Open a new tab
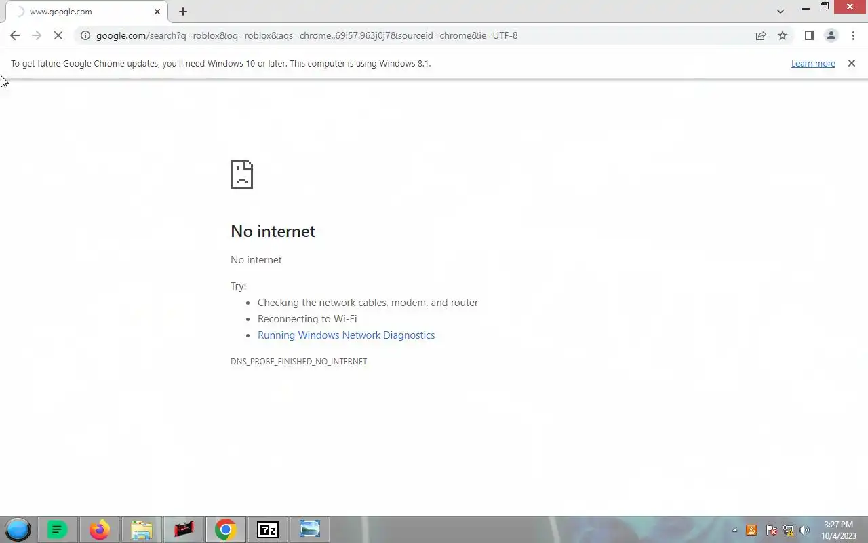Viewport: 868px width, 543px height. (182, 12)
